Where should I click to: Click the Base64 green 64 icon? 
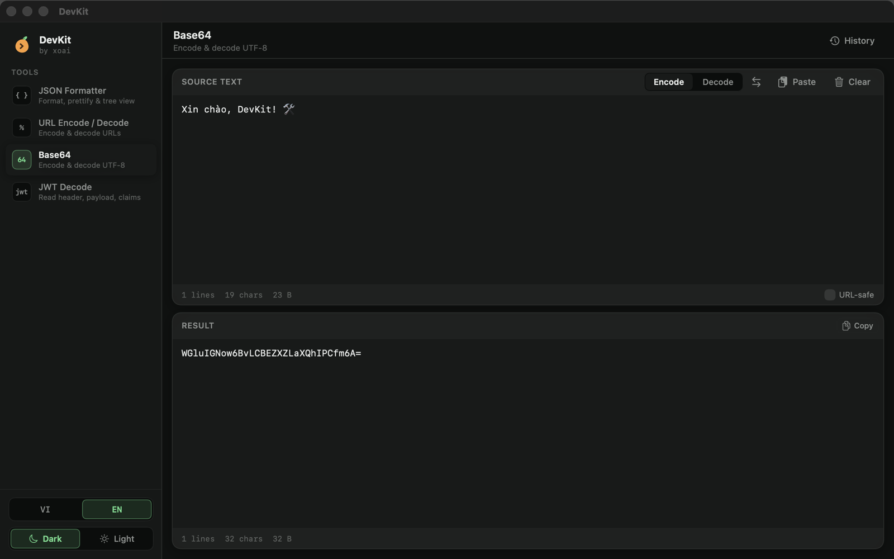coord(22,160)
